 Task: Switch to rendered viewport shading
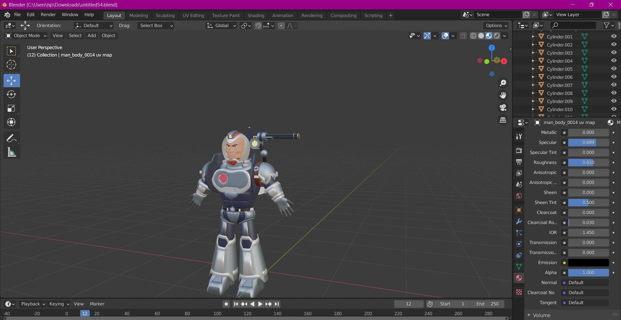[497, 36]
